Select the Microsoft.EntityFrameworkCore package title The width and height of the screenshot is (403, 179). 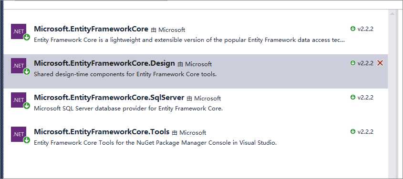(91, 29)
